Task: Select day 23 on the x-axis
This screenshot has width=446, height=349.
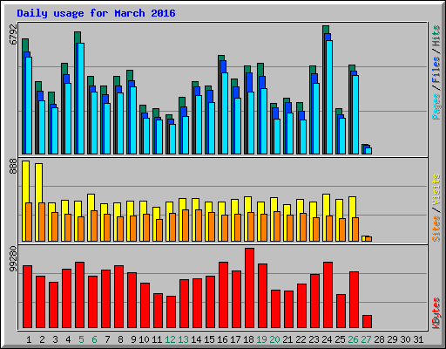Action: [x=314, y=339]
